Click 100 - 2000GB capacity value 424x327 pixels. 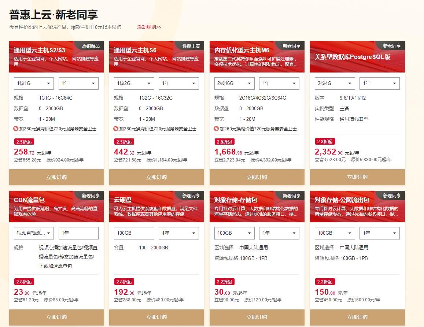point(154,248)
